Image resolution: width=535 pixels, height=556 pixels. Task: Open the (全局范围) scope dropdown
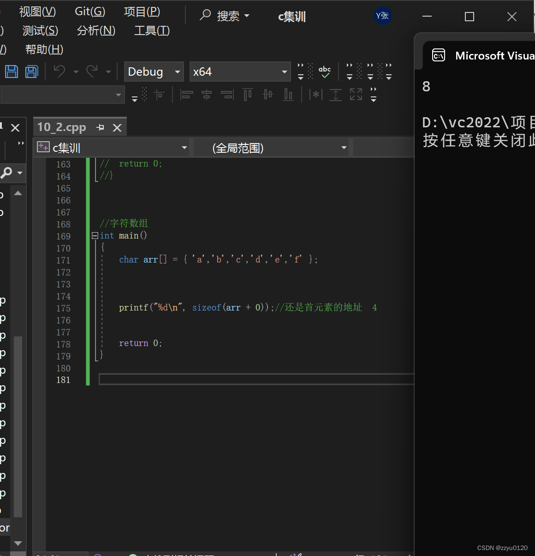coord(271,147)
